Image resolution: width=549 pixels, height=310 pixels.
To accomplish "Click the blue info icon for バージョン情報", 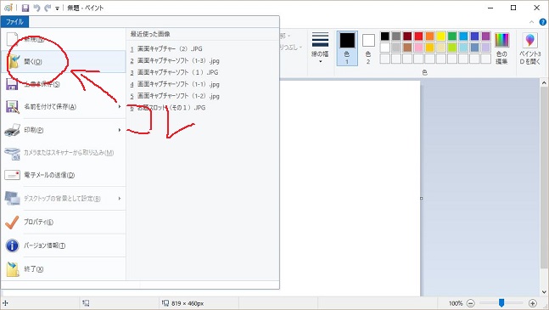I will click(12, 245).
